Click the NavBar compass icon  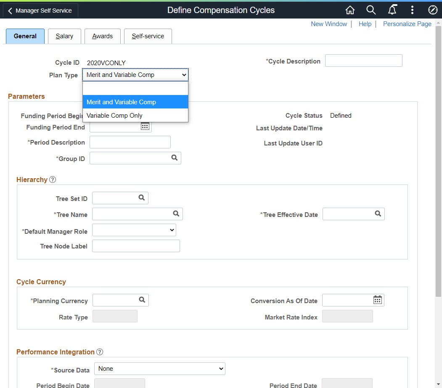coord(433,11)
